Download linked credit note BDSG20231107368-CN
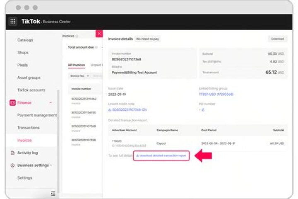298x199 pixels. (127, 110)
